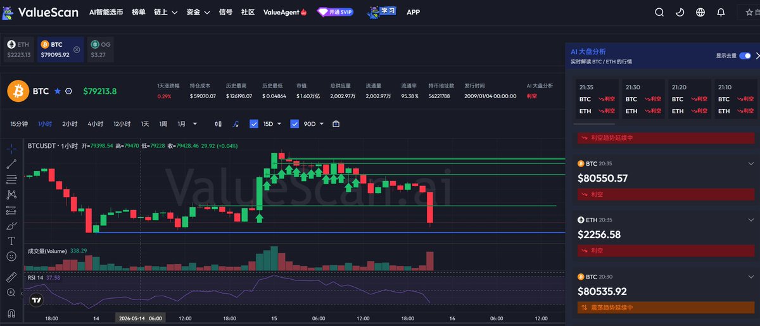
Task: Open language globe icon
Action: click(x=700, y=12)
